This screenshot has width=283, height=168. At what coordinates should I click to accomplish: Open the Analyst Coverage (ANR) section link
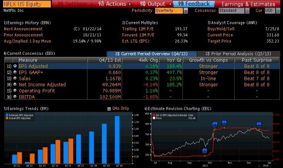pyautogui.click(x=232, y=23)
